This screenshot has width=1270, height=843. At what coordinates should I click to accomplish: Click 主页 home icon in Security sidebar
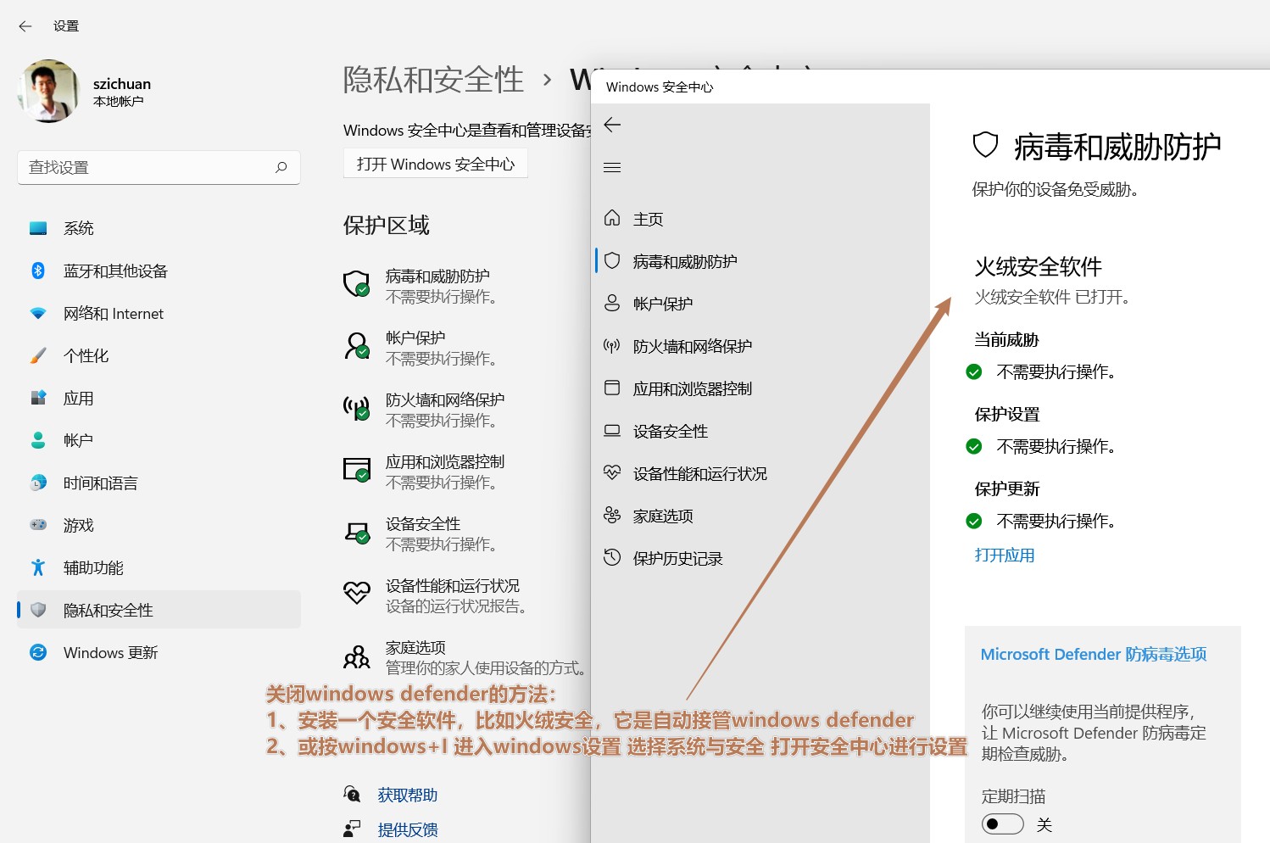tap(612, 218)
